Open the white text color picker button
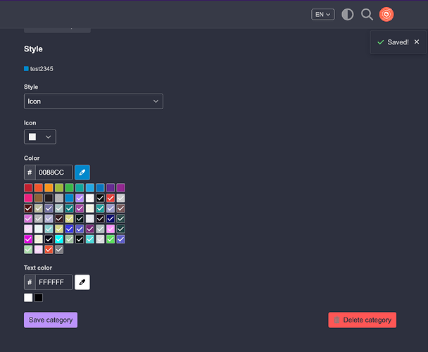428x352 pixels. coord(82,282)
